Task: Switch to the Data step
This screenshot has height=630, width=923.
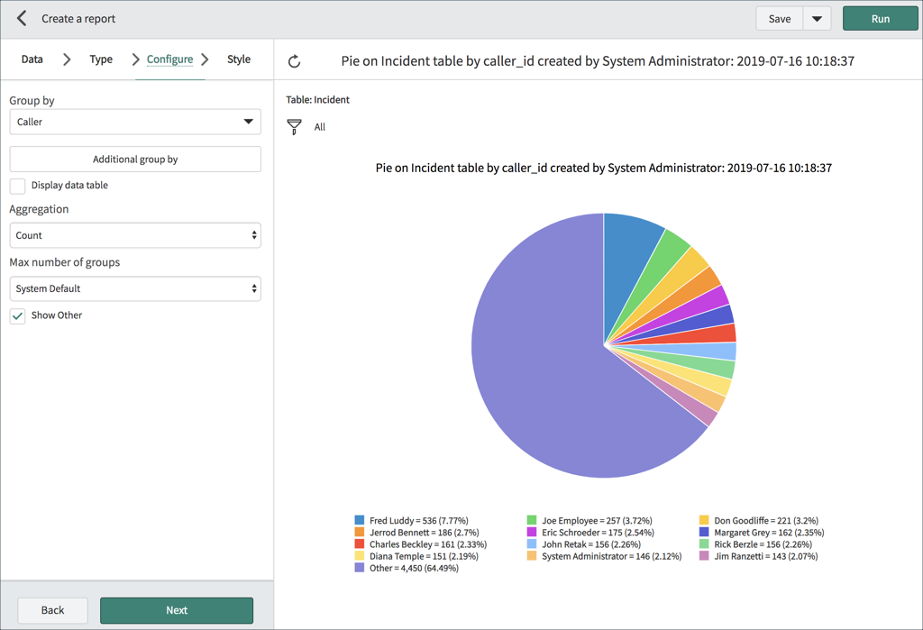Action: (x=32, y=59)
